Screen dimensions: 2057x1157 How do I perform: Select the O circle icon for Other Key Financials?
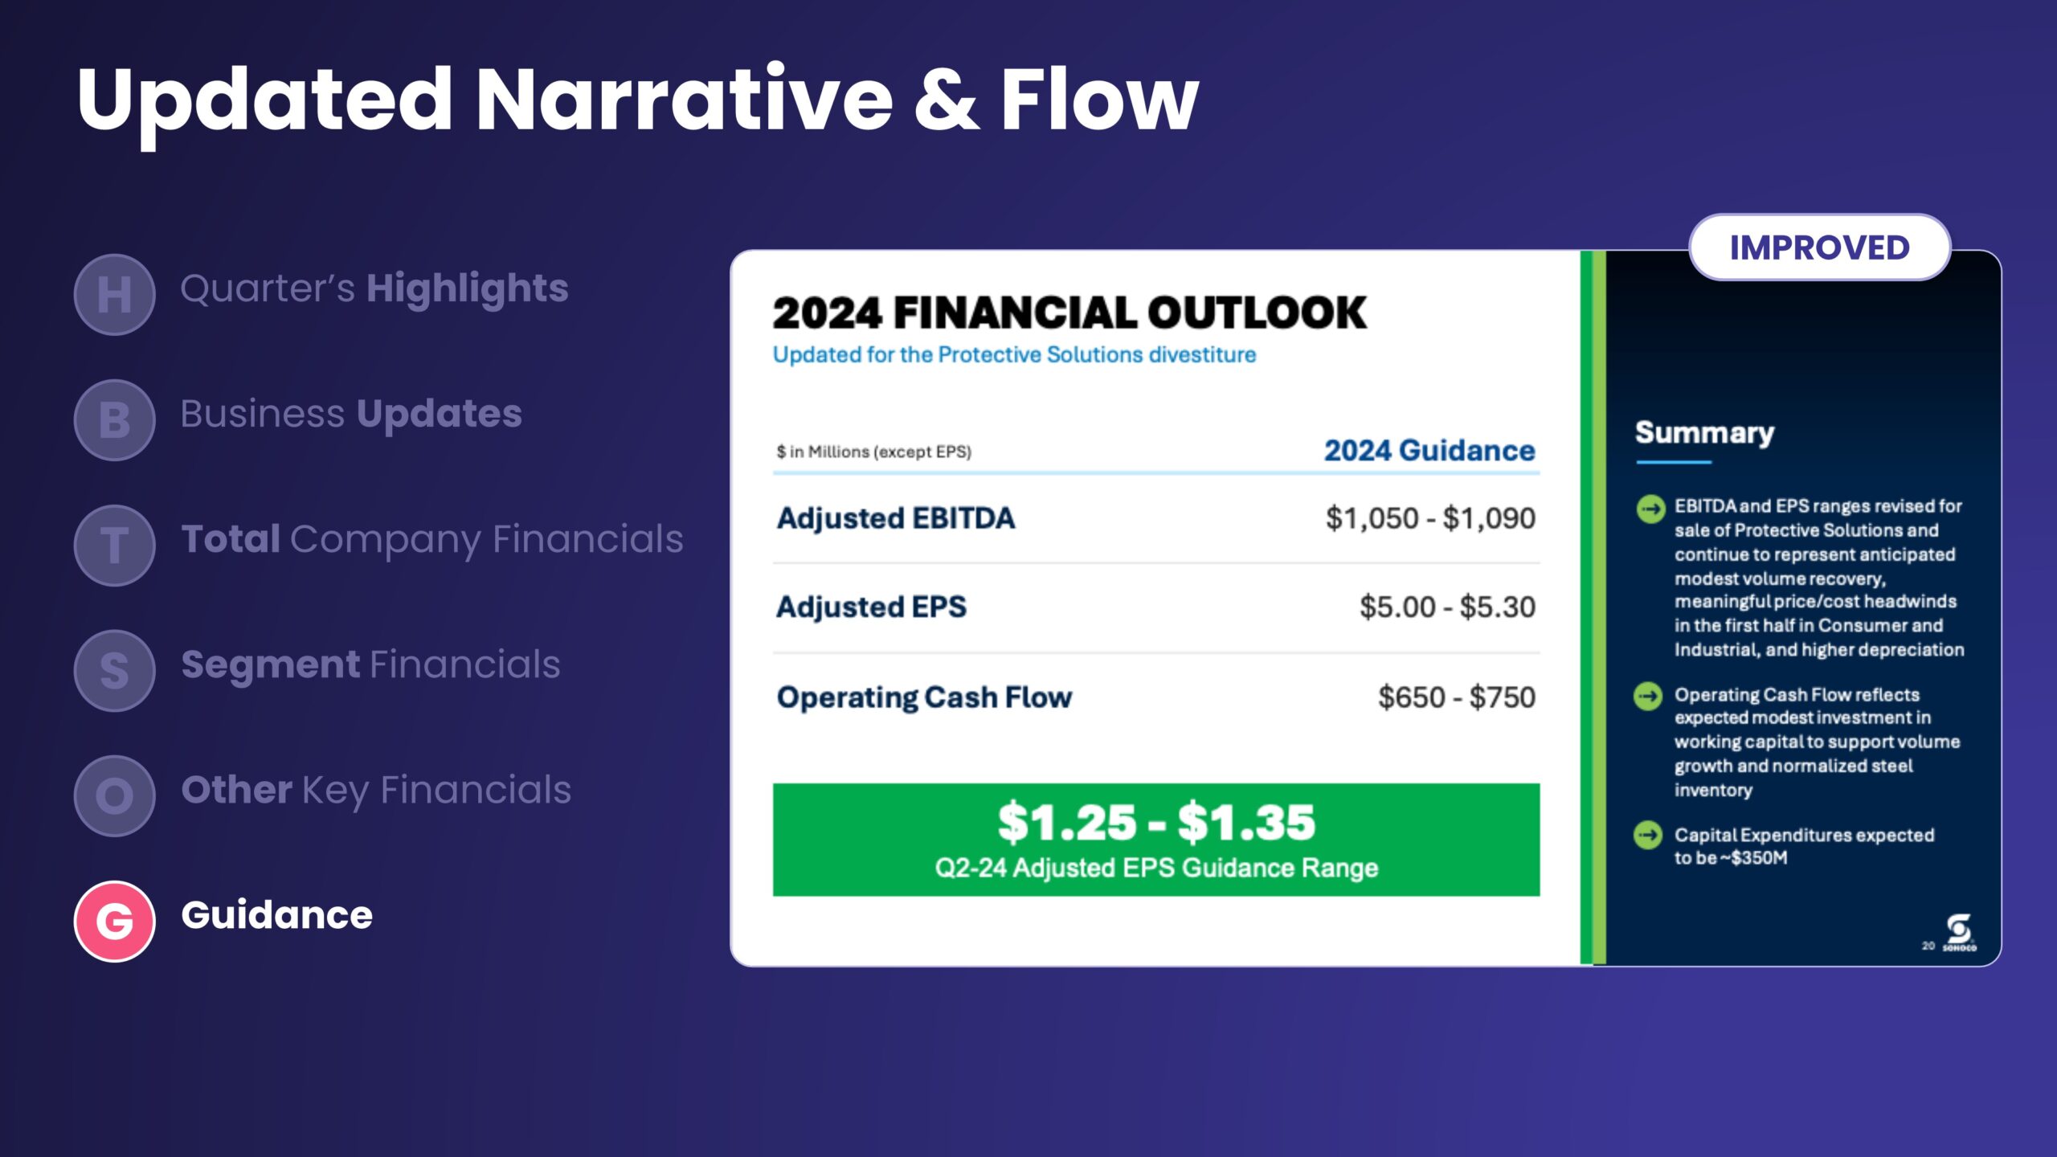114,795
